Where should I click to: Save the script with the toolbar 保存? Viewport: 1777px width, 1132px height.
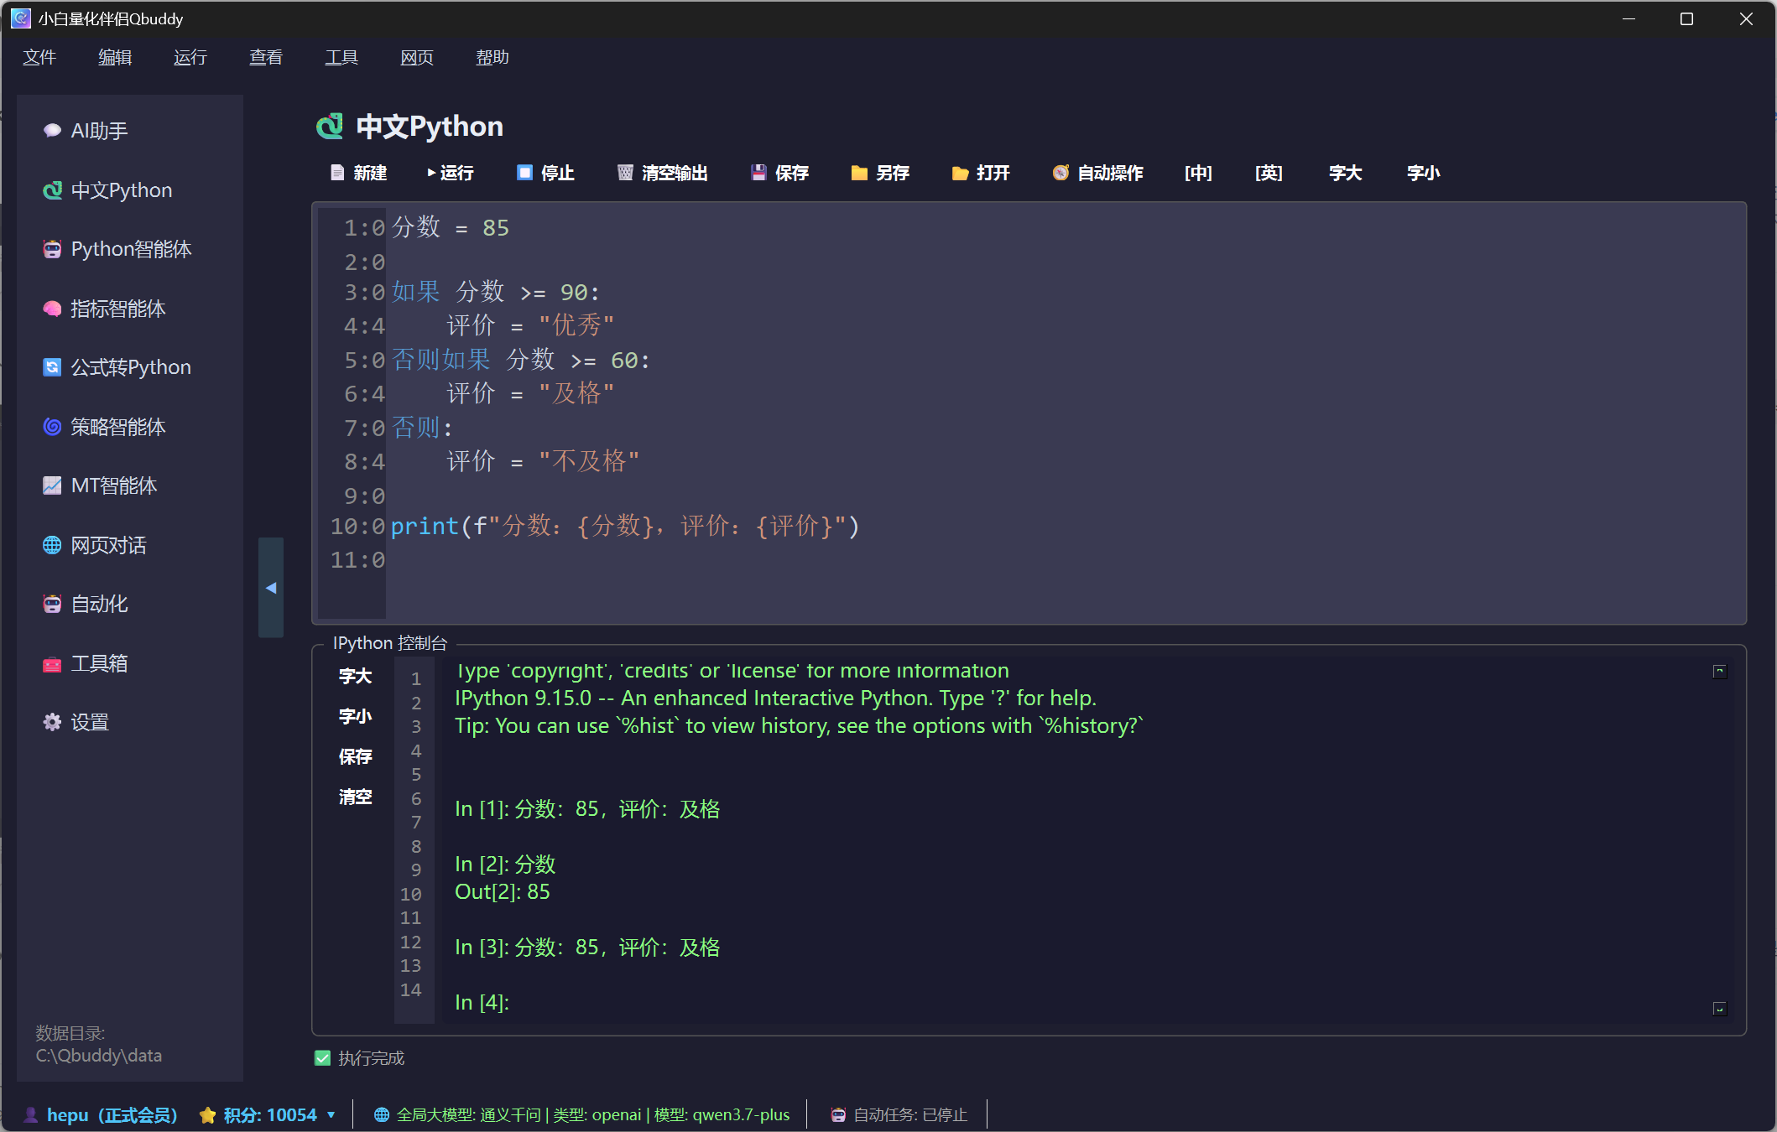[x=780, y=173]
